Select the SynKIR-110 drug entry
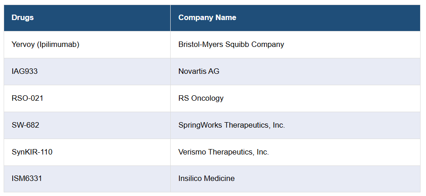The width and height of the screenshot is (426, 196). [x=32, y=152]
